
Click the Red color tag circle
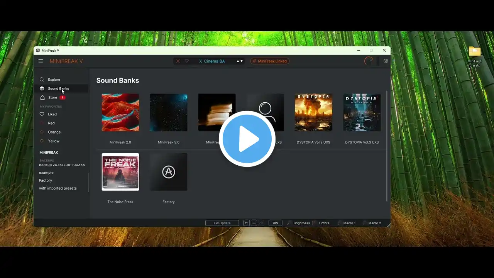[x=42, y=123]
